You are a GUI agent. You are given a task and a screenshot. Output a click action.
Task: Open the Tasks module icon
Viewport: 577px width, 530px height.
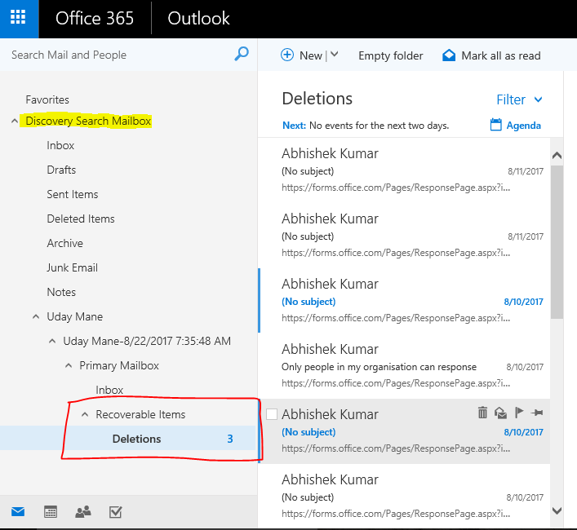116,511
